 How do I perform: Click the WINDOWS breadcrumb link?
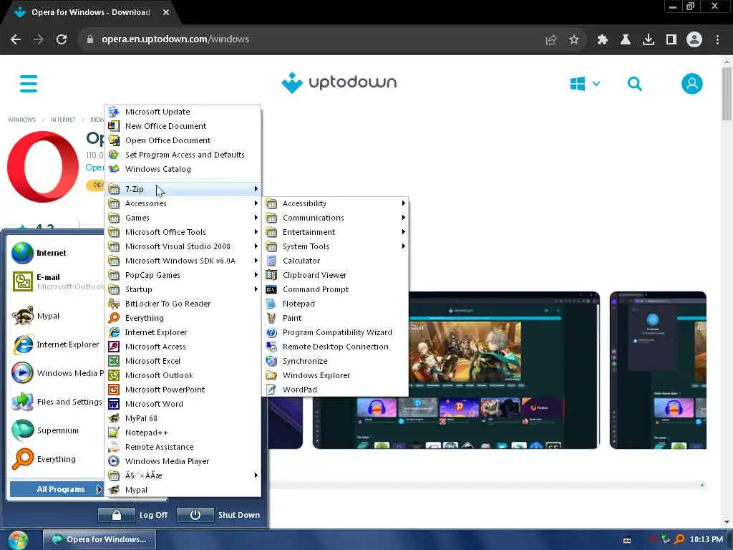[x=21, y=120]
